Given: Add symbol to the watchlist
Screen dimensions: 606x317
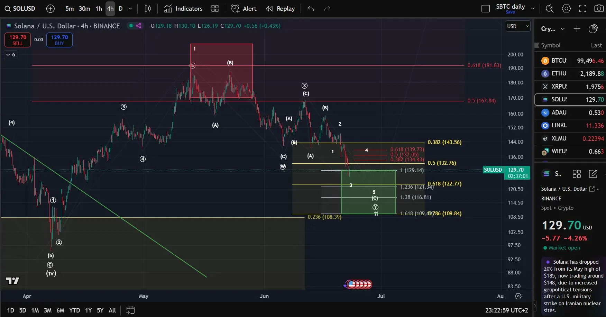Looking at the screenshot, I should pos(577,29).
